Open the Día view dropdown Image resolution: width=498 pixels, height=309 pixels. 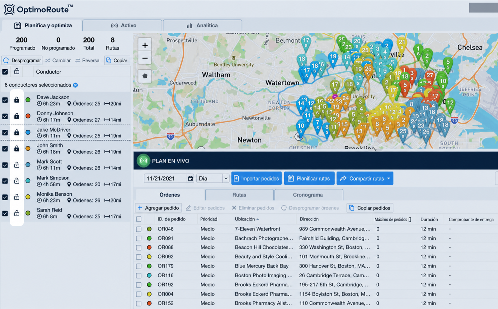[213, 179]
